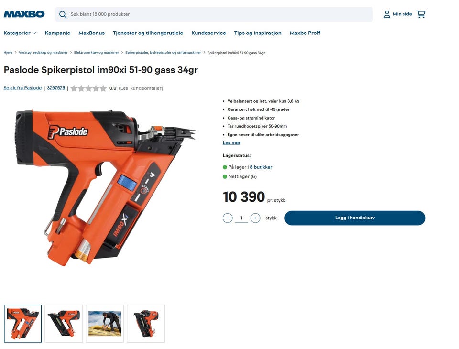Click the Min side user icon
459x349 pixels.
point(387,14)
